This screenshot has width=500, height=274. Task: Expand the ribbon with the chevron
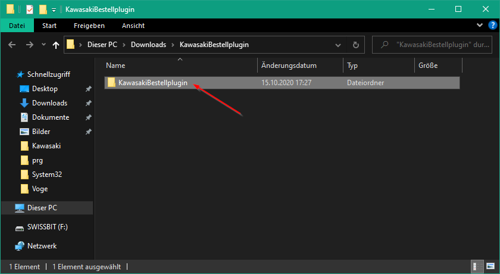pos(480,25)
